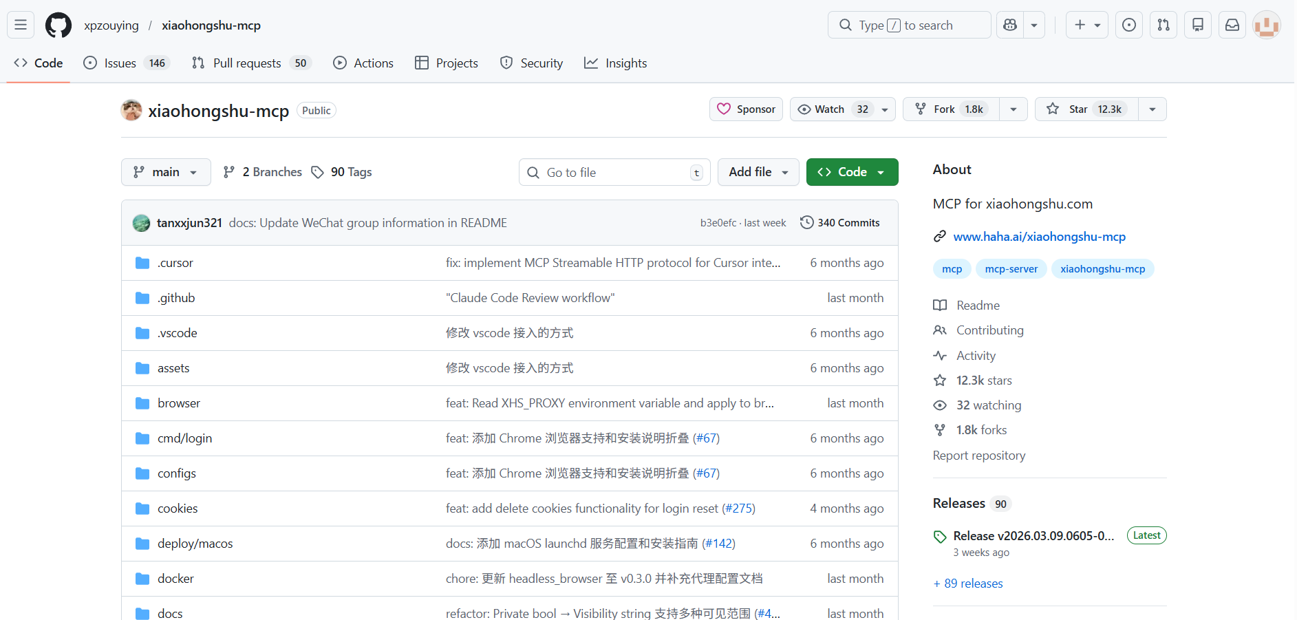1297x620 pixels.
Task: Sponsor the repository with heart button
Action: point(746,109)
